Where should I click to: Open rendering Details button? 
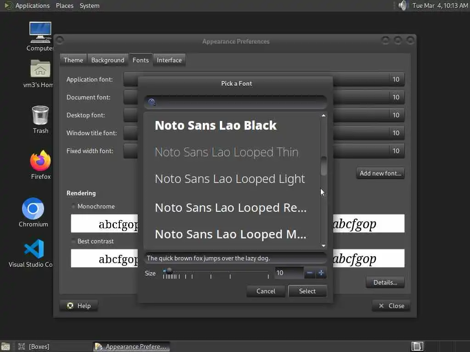385,282
